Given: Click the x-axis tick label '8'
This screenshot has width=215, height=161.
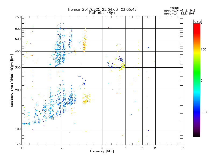Looking at the screenshot, I should pyautogui.click(x=142, y=148).
